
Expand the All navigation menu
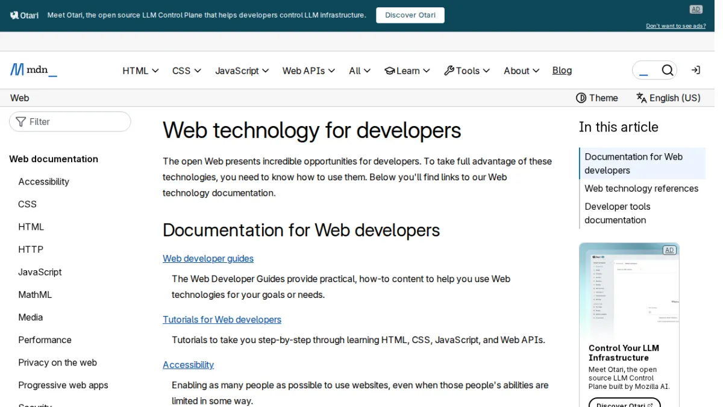click(360, 71)
